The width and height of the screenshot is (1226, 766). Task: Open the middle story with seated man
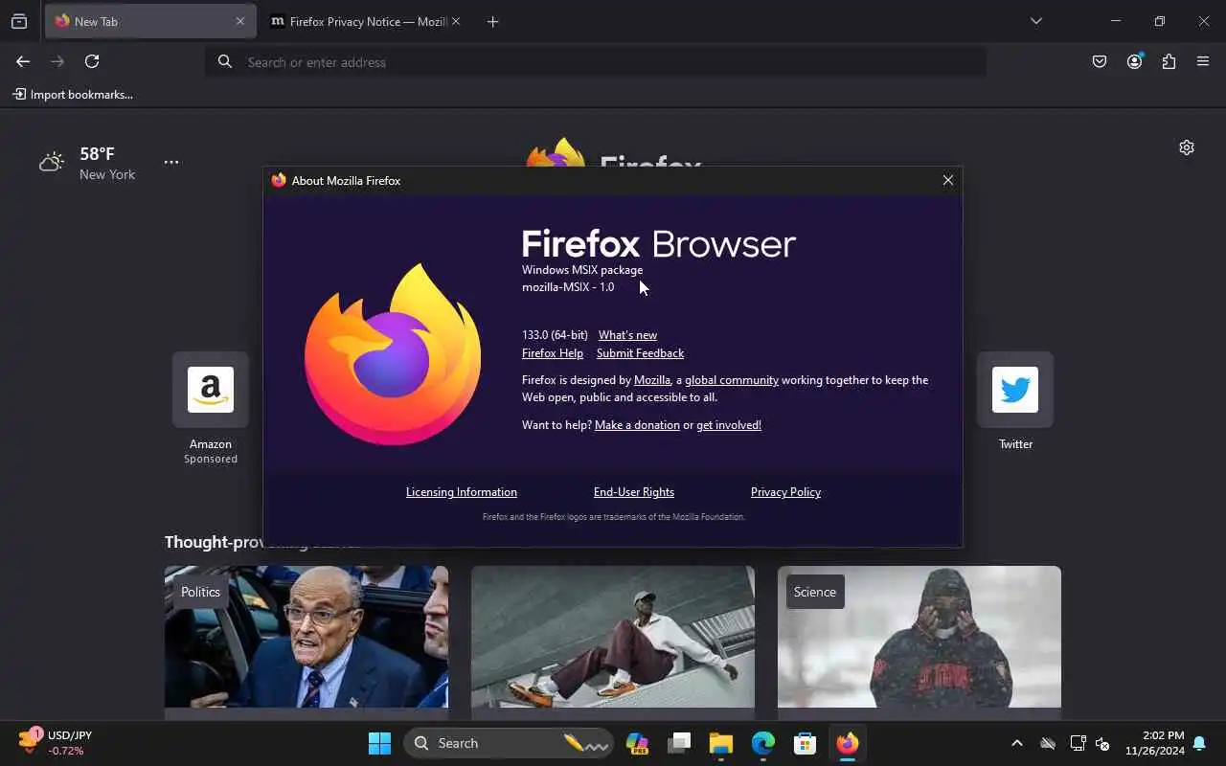click(x=613, y=637)
